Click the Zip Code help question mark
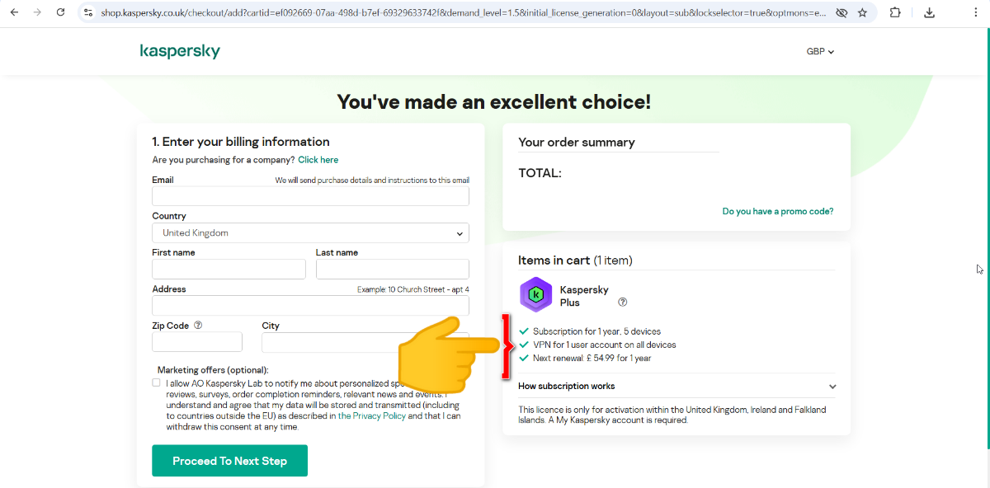The height and width of the screenshot is (488, 990). click(198, 326)
